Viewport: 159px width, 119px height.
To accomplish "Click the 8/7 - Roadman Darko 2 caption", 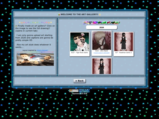I will (123, 53).
